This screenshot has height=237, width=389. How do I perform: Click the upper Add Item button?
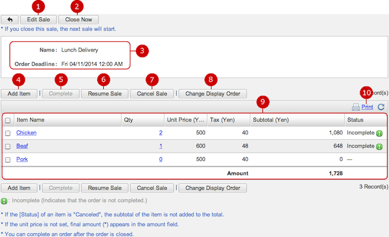pyautogui.click(x=19, y=94)
